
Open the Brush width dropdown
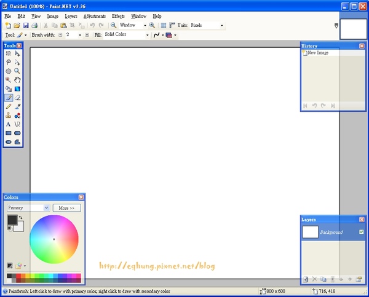80,35
